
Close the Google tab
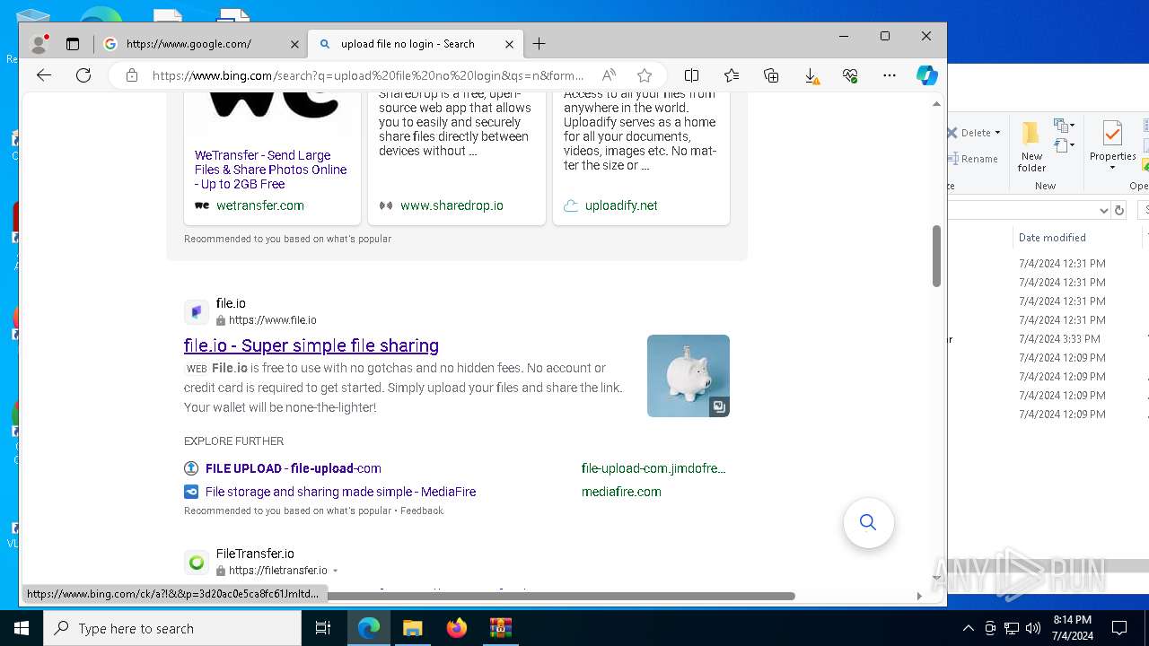[294, 44]
